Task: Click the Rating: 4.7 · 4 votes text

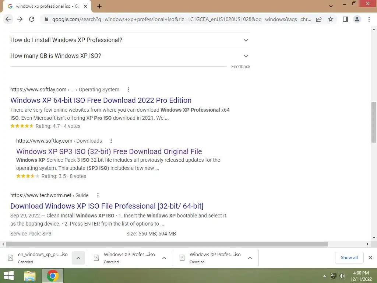Action: point(58,126)
